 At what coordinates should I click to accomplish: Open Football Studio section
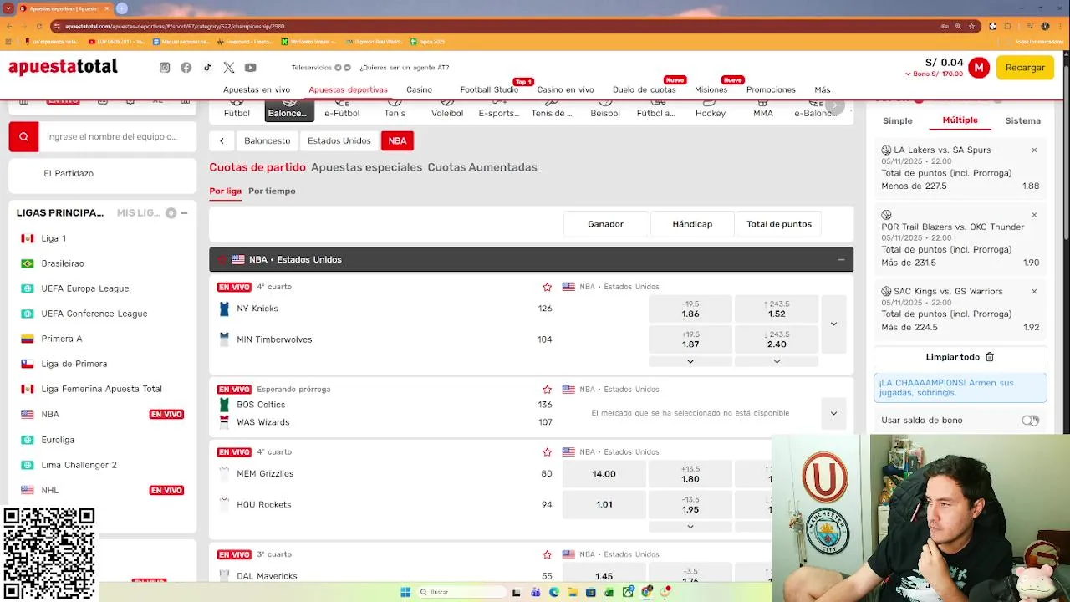point(489,89)
